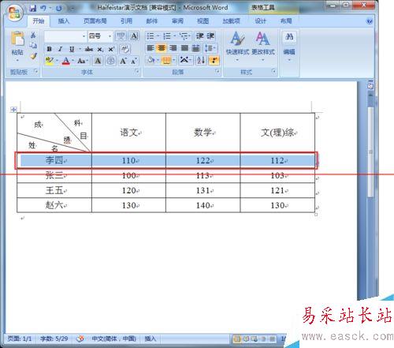Open Quick Styles gallery

tap(237, 46)
